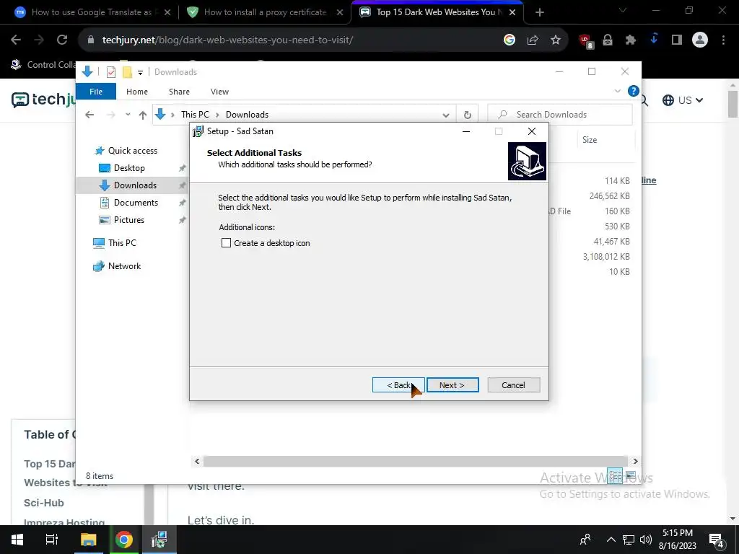Select This PC in navigation pane
The height and width of the screenshot is (554, 739).
pyautogui.click(x=121, y=243)
